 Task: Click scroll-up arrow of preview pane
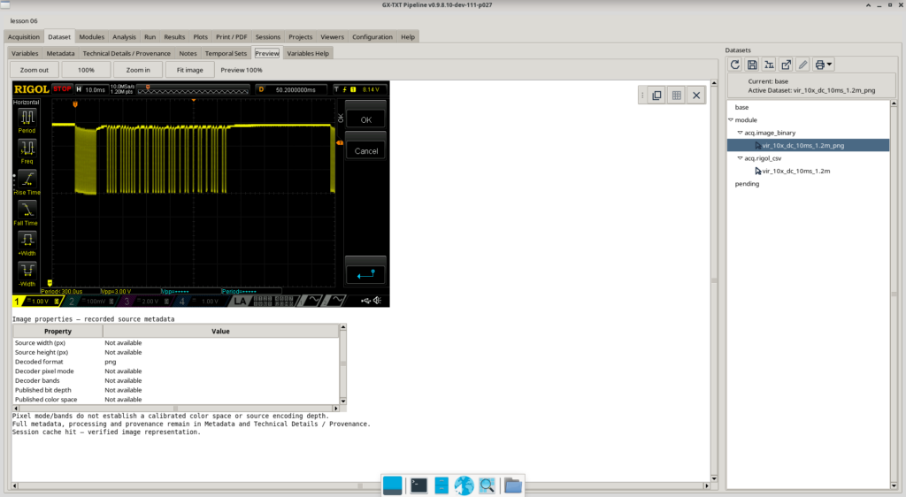pos(714,83)
